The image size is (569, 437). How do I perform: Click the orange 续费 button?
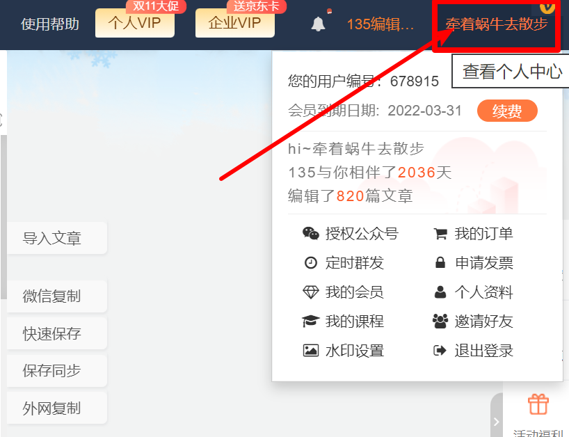click(x=507, y=111)
